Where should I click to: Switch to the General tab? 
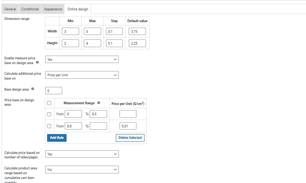point(10,9)
